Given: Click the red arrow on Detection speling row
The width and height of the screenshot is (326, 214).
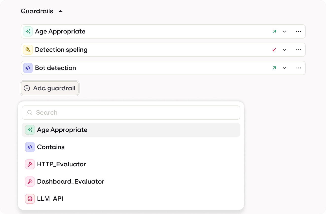Looking at the screenshot, I should coord(274,50).
